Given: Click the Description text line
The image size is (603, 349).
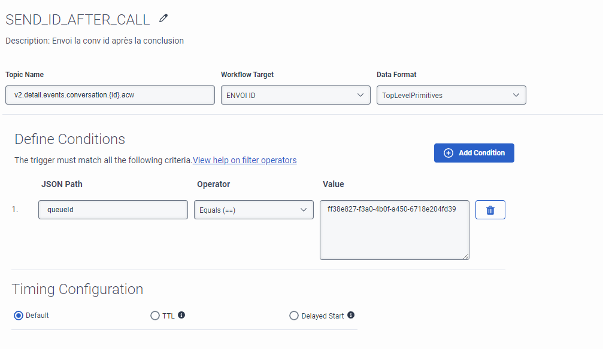Looking at the screenshot, I should click(x=95, y=41).
